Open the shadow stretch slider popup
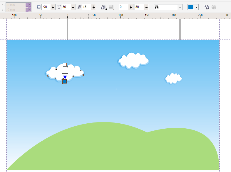Image resolution: width=231 pixels, height=172 pixels. [146, 7]
